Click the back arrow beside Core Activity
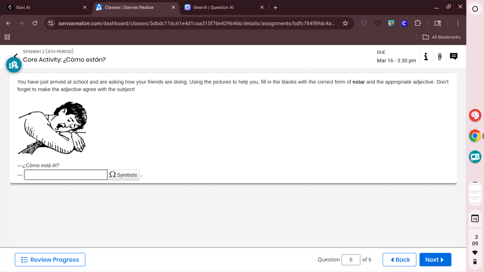The image size is (484, 272). (x=16, y=56)
